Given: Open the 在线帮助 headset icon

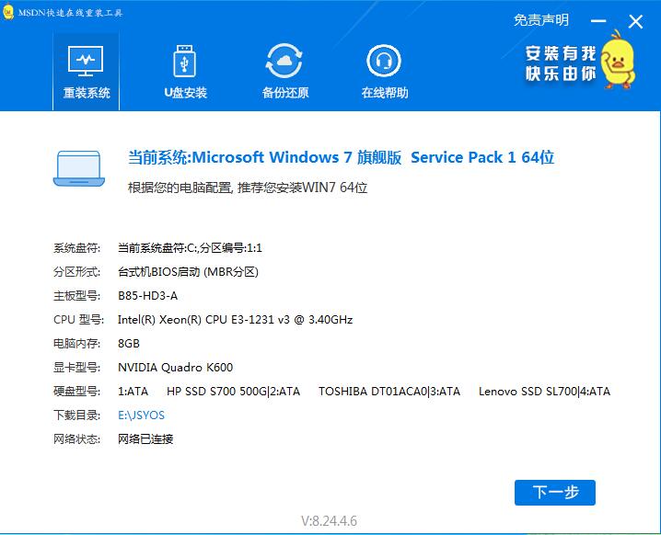Looking at the screenshot, I should pyautogui.click(x=384, y=61).
